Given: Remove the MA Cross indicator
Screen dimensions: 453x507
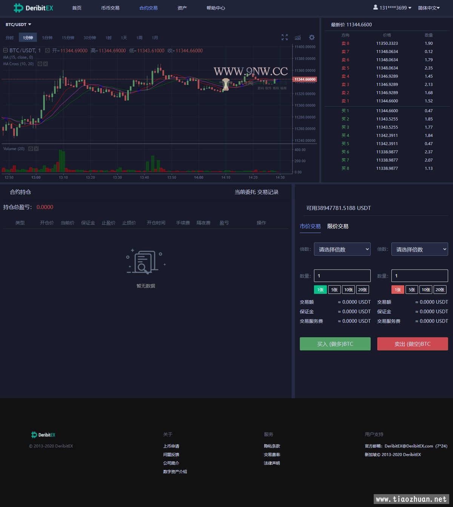Looking at the screenshot, I should [x=45, y=64].
